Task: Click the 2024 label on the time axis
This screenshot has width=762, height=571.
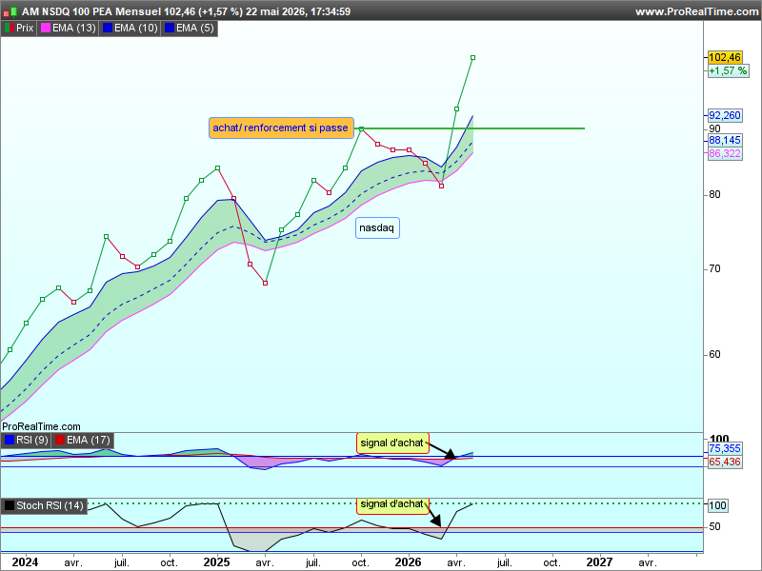Action: pos(25,562)
